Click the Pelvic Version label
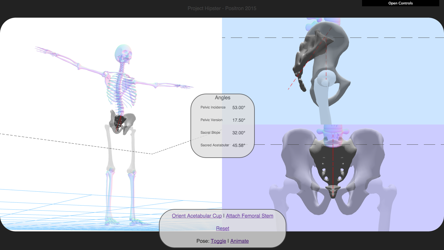The width and height of the screenshot is (444, 250). point(212,120)
